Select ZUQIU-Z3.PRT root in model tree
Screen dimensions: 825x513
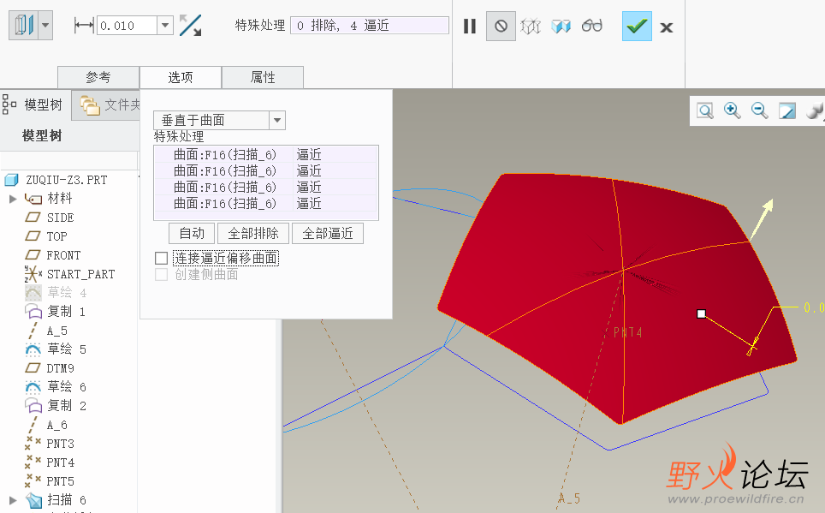point(66,180)
